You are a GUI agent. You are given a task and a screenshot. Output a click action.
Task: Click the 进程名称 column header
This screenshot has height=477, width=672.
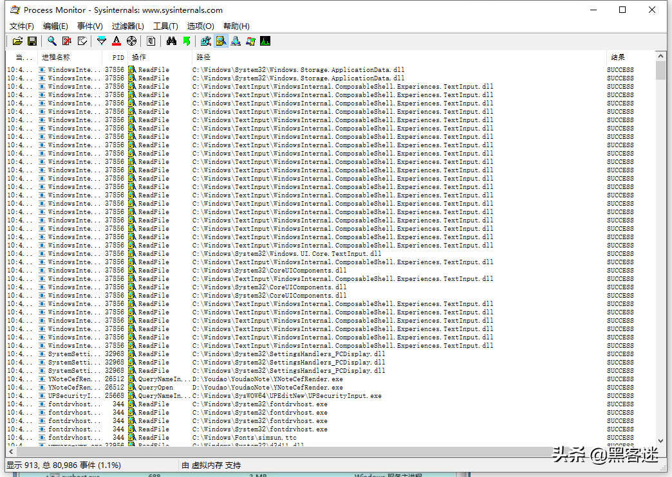70,57
